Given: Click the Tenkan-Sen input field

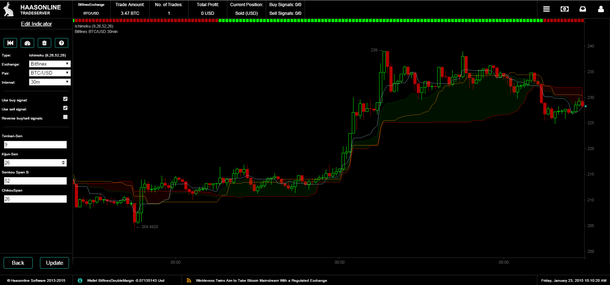Looking at the screenshot, I should click(x=35, y=144).
